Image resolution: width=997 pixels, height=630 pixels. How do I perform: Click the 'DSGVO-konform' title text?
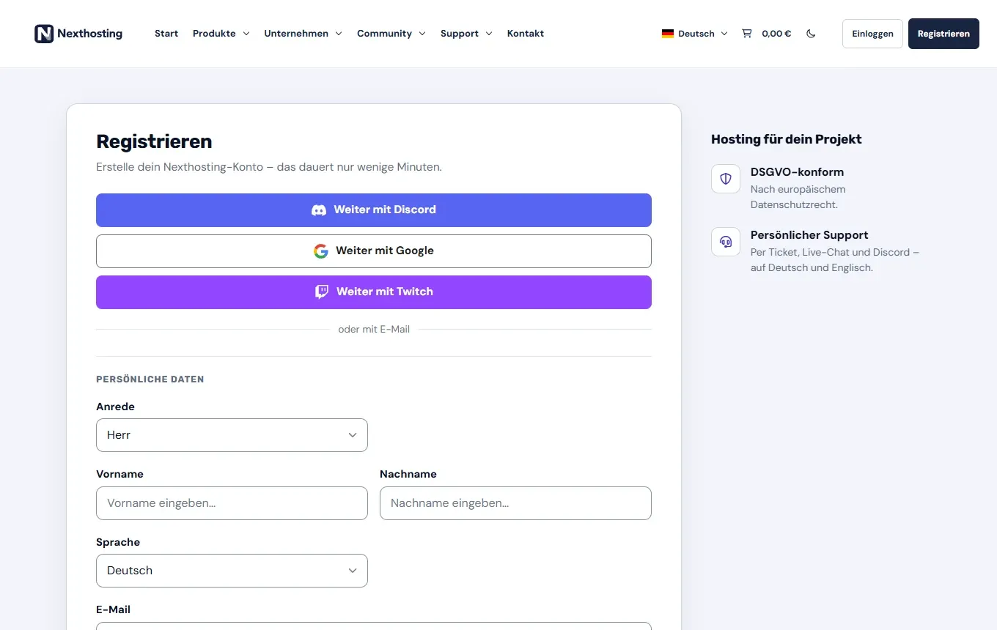click(797, 172)
